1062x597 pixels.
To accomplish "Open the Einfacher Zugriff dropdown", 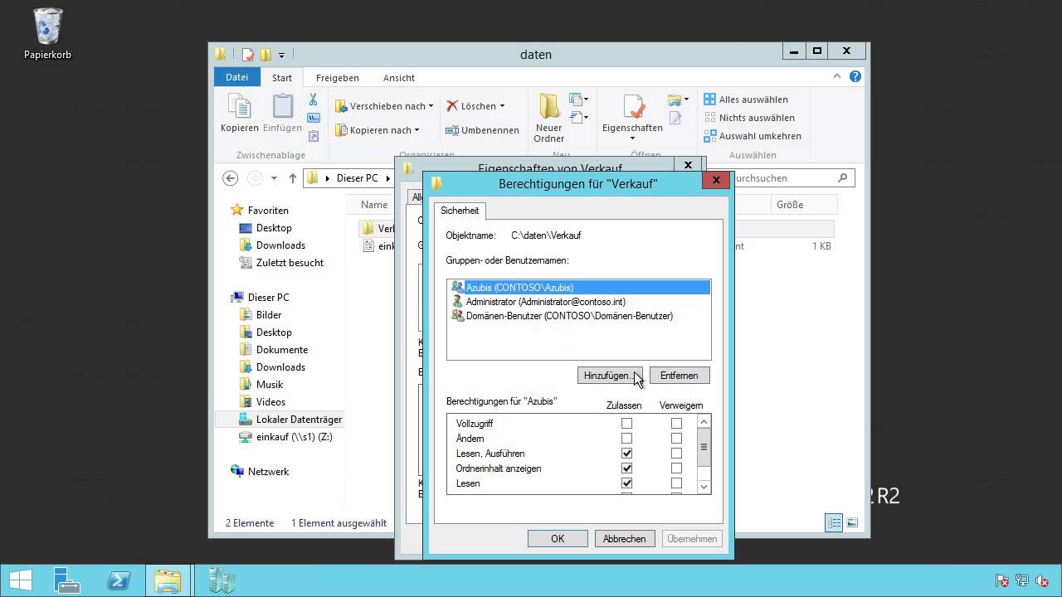I will 580,118.
